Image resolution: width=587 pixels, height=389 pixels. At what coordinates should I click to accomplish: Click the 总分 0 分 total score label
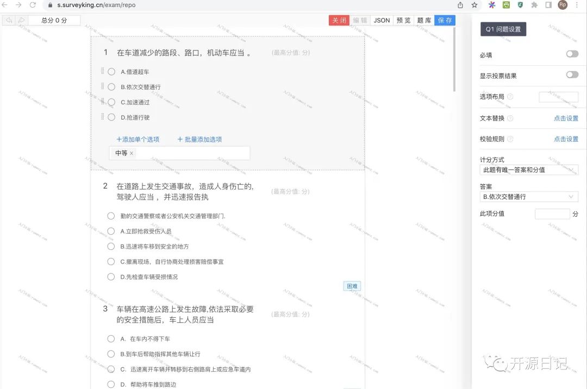(x=54, y=20)
